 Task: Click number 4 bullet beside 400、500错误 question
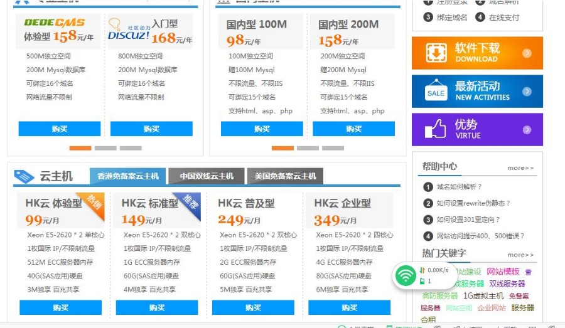[428, 236]
